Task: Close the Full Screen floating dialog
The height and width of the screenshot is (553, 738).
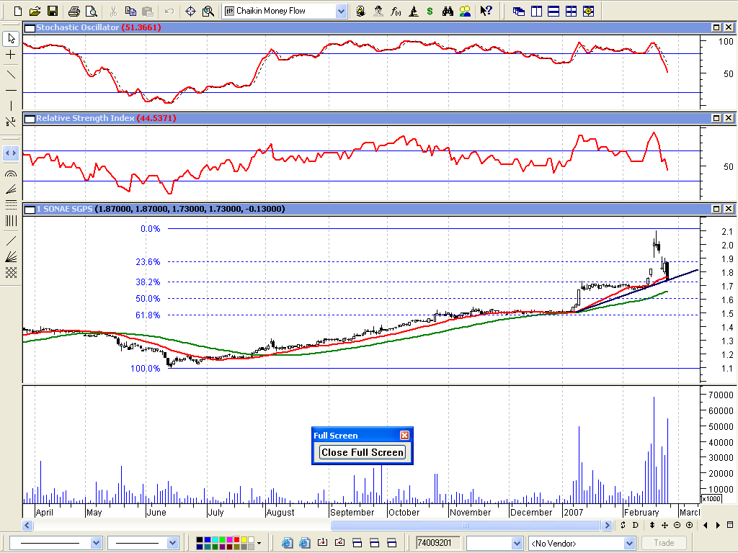Action: (404, 436)
